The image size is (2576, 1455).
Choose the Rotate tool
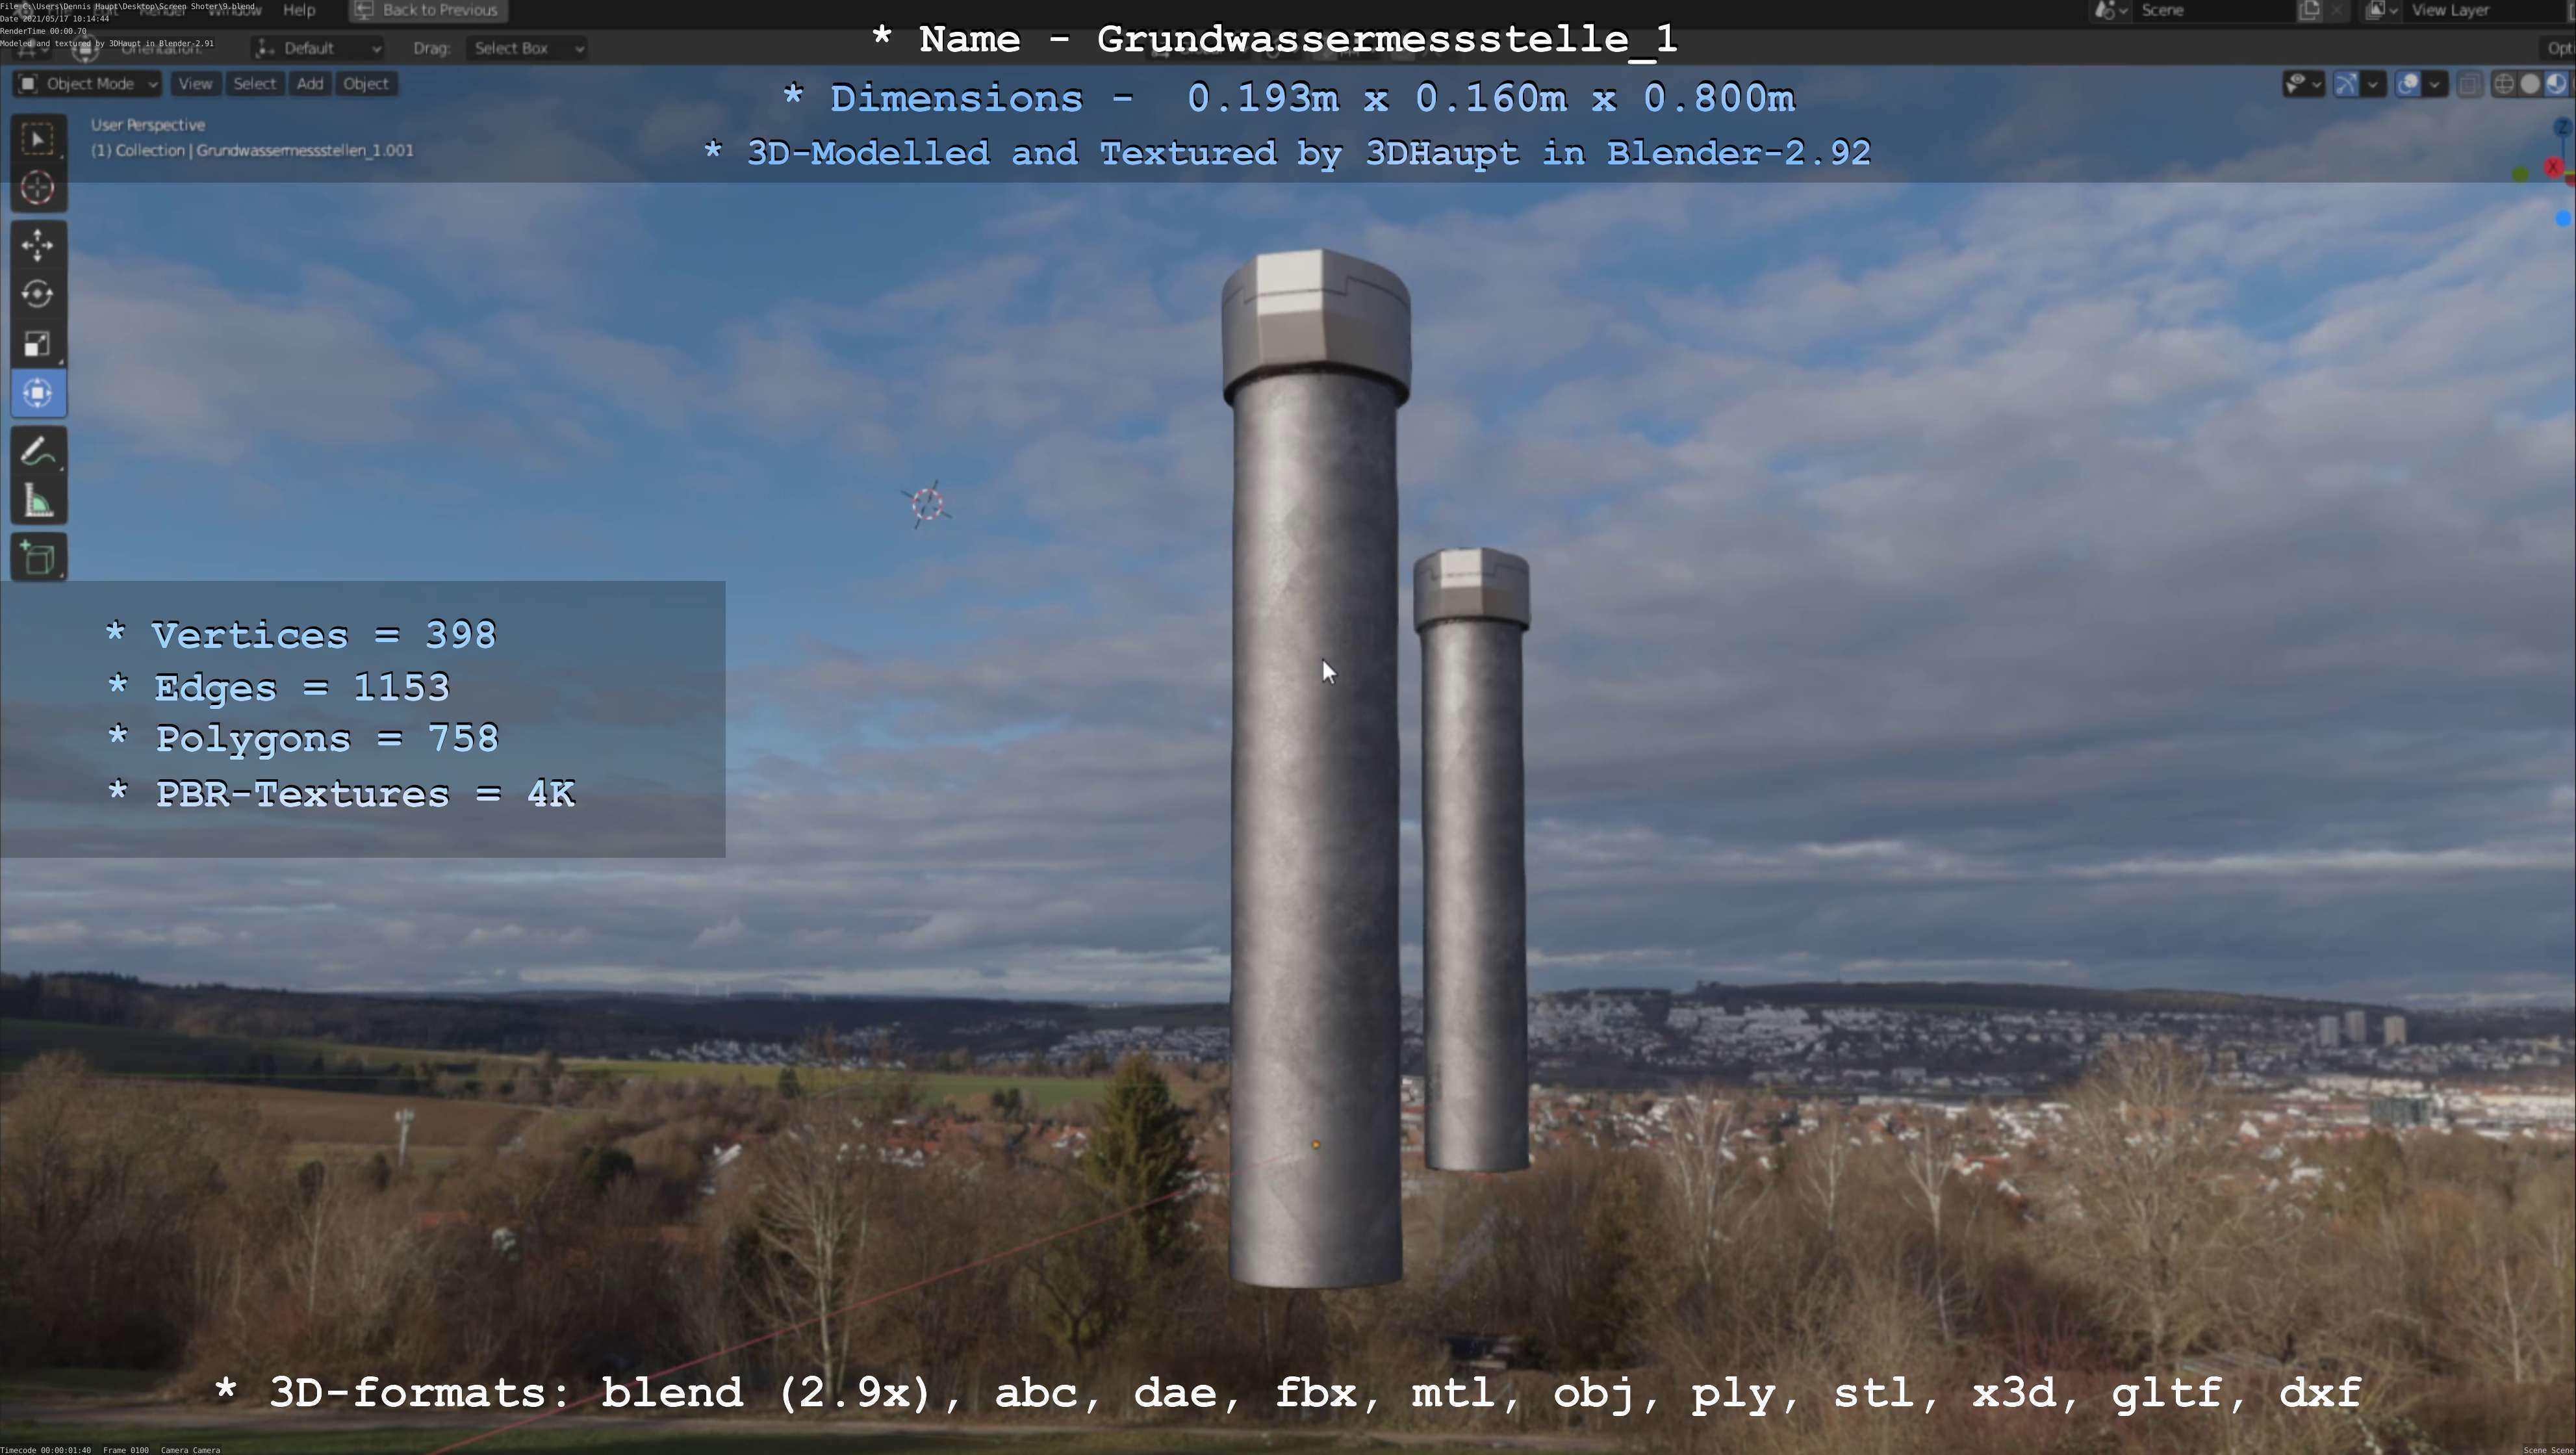(38, 295)
